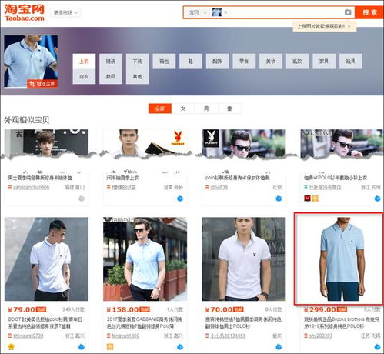
Task: Open the BDCT polo product title
Action: point(45,322)
